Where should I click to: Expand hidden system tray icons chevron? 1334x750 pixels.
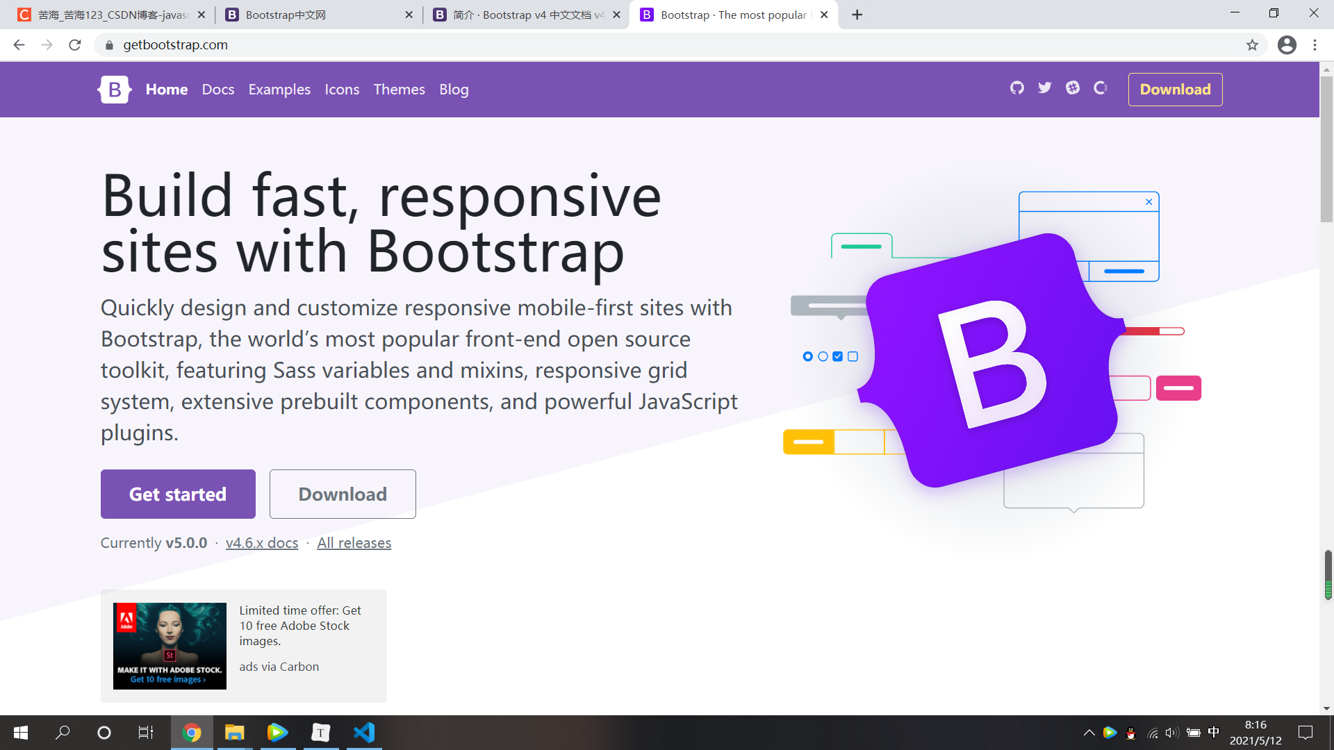(1089, 733)
